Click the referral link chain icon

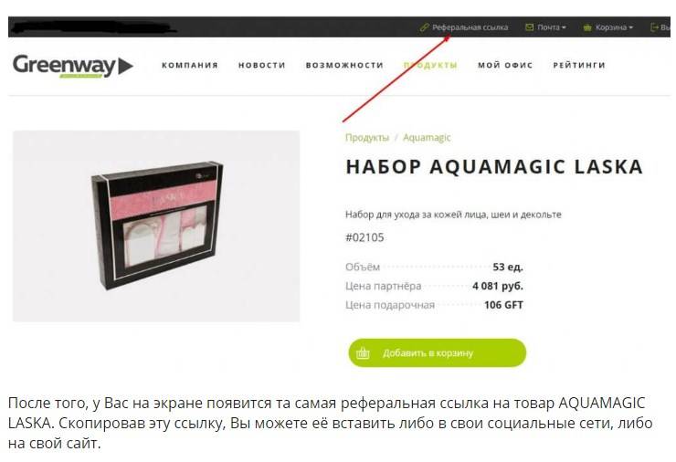[x=424, y=27]
